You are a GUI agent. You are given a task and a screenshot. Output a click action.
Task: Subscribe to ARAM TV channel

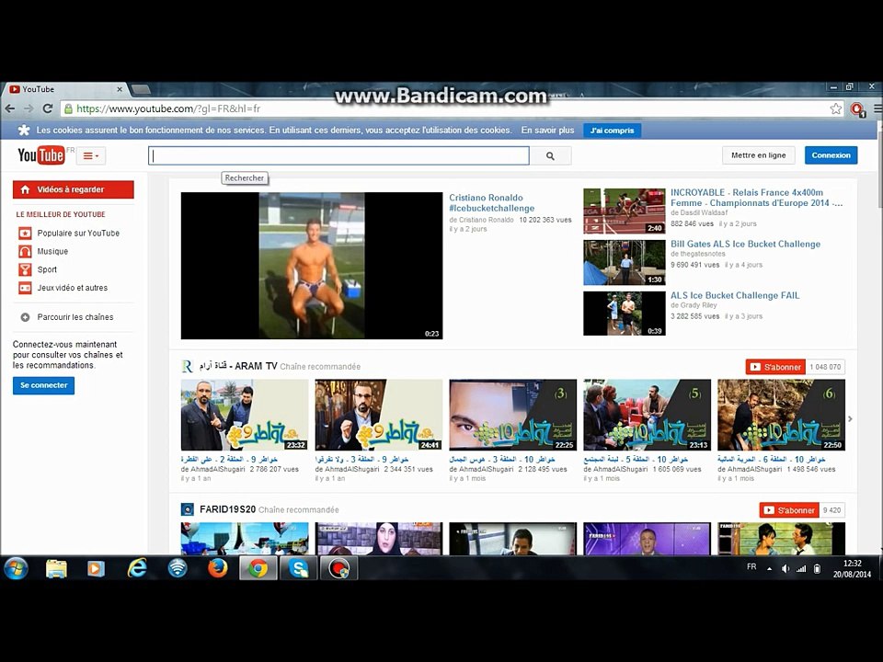point(775,367)
